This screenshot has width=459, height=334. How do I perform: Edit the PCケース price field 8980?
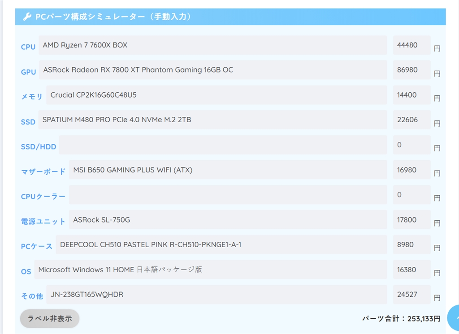411,245
